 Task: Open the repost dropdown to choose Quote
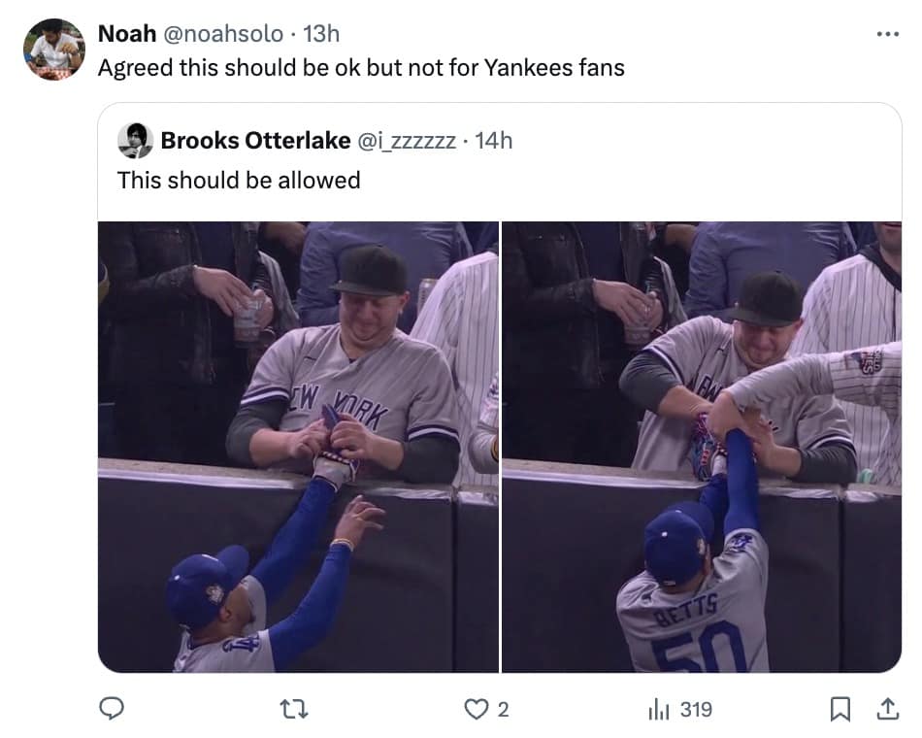click(293, 710)
